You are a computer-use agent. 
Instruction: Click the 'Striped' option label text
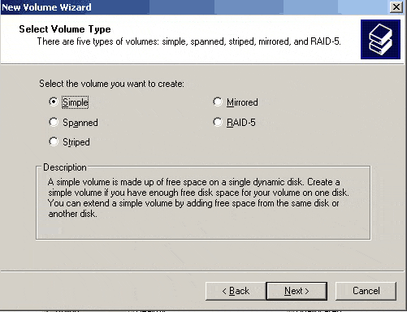coord(76,142)
